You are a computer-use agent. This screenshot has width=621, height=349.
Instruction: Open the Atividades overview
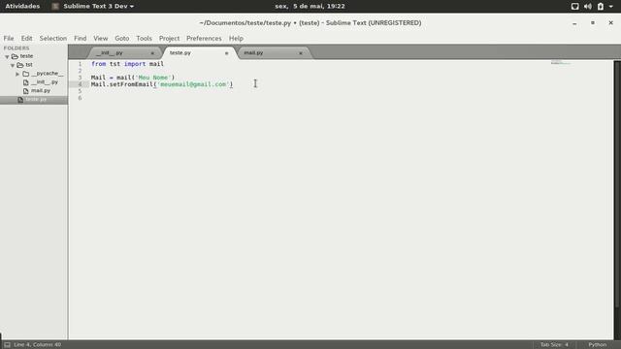click(x=22, y=7)
